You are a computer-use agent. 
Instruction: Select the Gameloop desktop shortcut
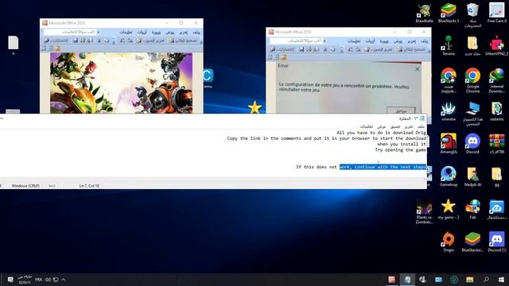[449, 176]
